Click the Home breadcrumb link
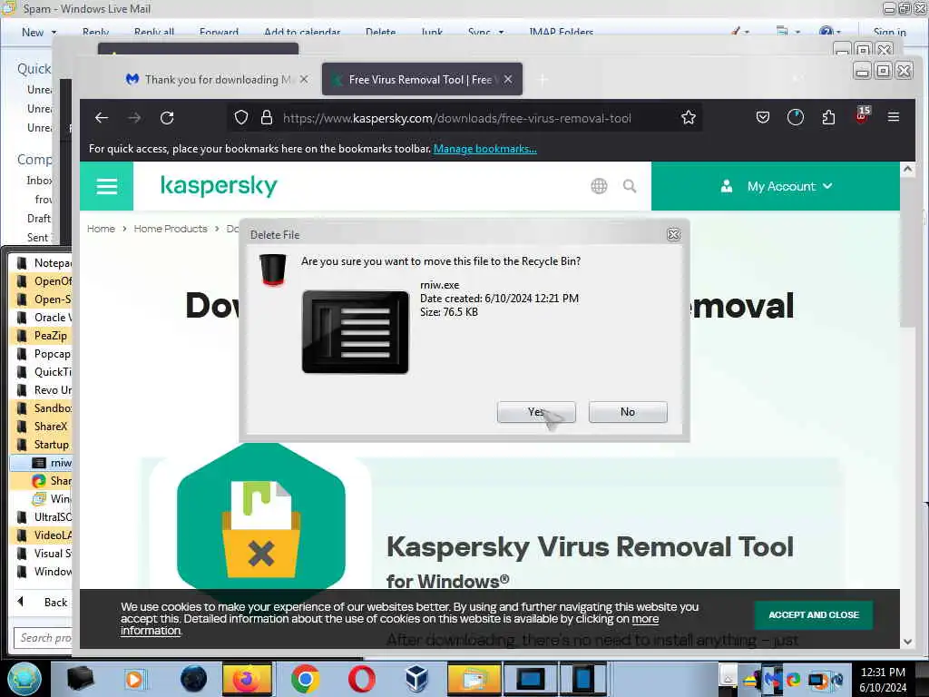The height and width of the screenshot is (697, 929). point(102,229)
